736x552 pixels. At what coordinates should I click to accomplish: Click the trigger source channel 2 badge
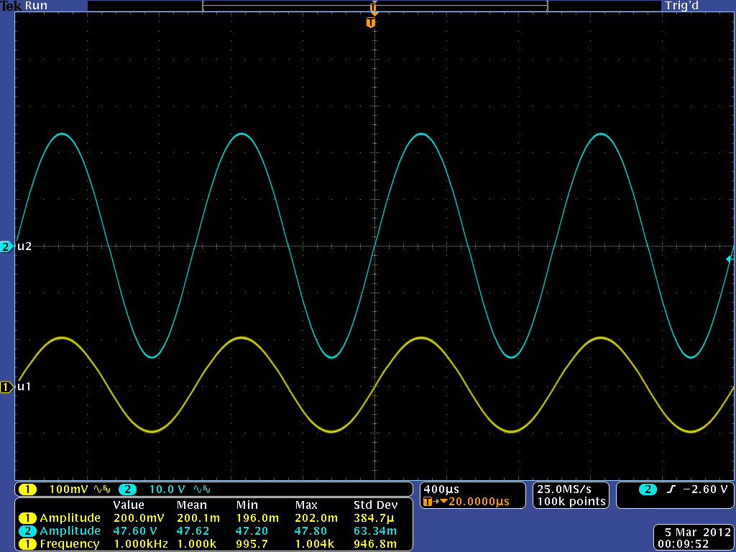(x=648, y=489)
